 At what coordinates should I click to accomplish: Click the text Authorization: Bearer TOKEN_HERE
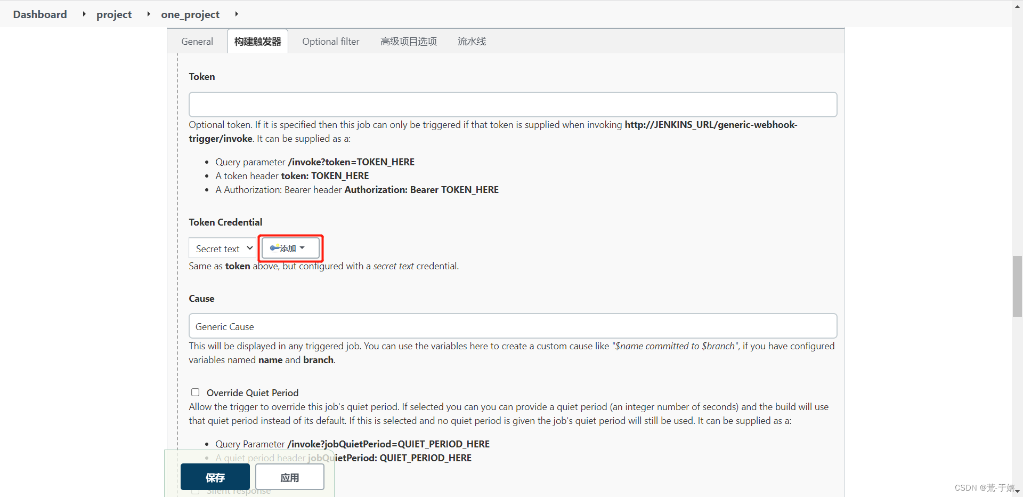pyautogui.click(x=421, y=190)
